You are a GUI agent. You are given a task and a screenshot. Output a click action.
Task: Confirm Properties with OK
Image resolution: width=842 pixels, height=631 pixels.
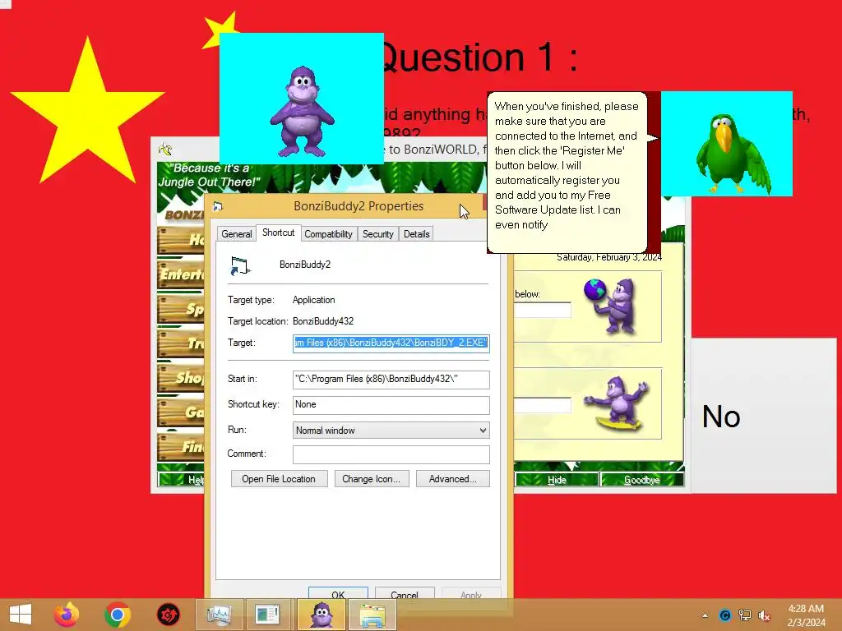pyautogui.click(x=338, y=593)
